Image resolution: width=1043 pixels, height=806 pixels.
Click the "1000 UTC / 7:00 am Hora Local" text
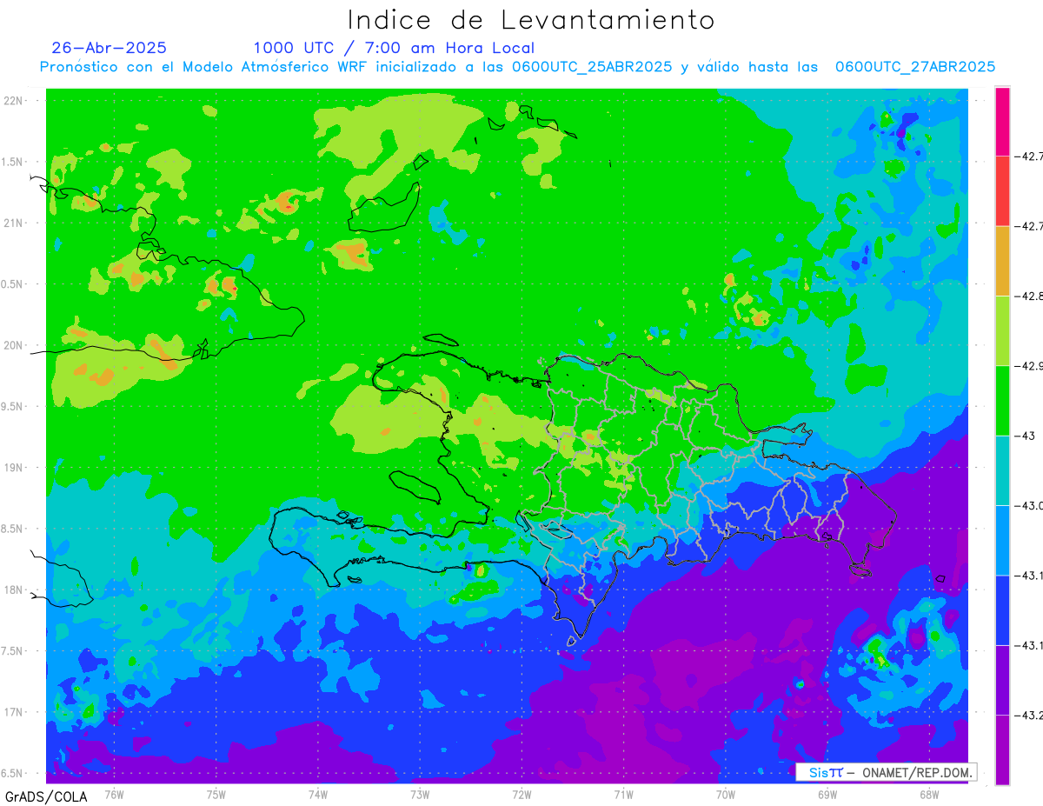coord(394,48)
